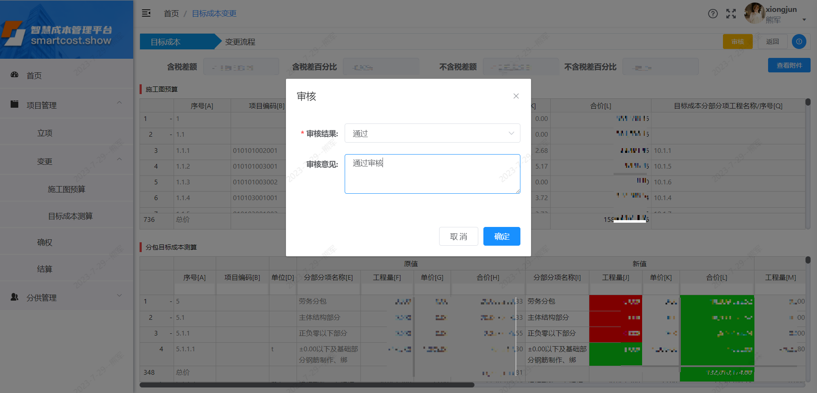This screenshot has width=817, height=393.
Task: Confirm the review with the 确定 button
Action: coord(501,236)
